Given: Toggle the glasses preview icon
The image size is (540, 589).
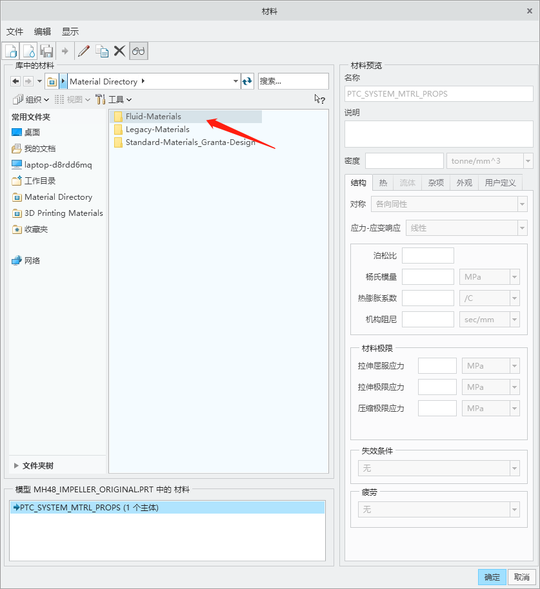Looking at the screenshot, I should coord(139,51).
